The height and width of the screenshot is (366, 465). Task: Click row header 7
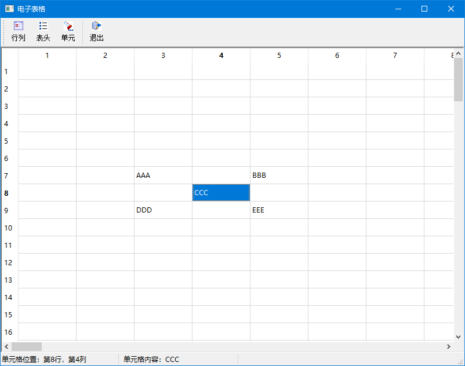(10, 175)
